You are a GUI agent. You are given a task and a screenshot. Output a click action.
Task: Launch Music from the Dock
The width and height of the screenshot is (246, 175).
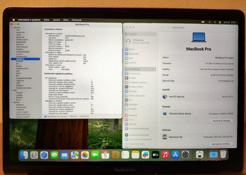pyautogui.click(x=166, y=155)
